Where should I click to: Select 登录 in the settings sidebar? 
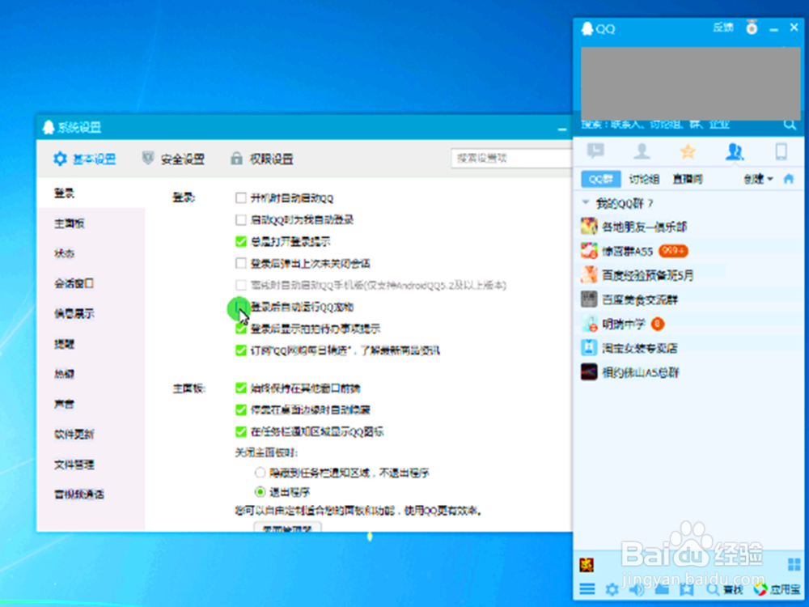65,193
